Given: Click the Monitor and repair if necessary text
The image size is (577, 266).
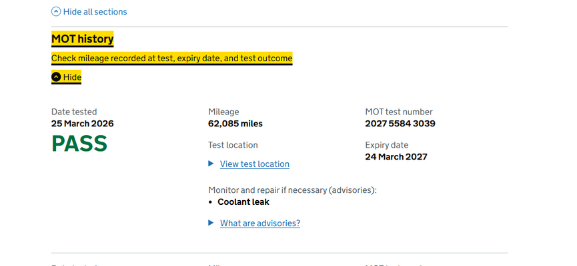Looking at the screenshot, I should point(292,190).
